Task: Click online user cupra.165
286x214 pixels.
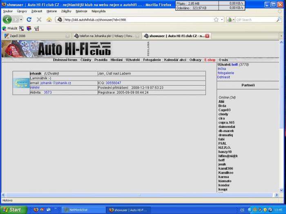Action: tap(226, 122)
